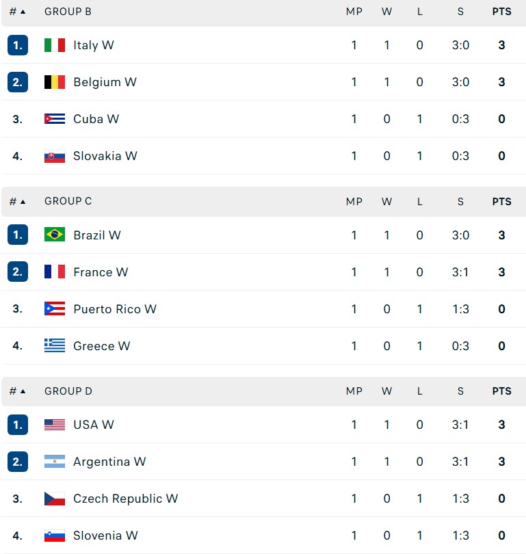The image size is (526, 554).
Task: Click the Belgium flag icon
Action: tap(55, 82)
